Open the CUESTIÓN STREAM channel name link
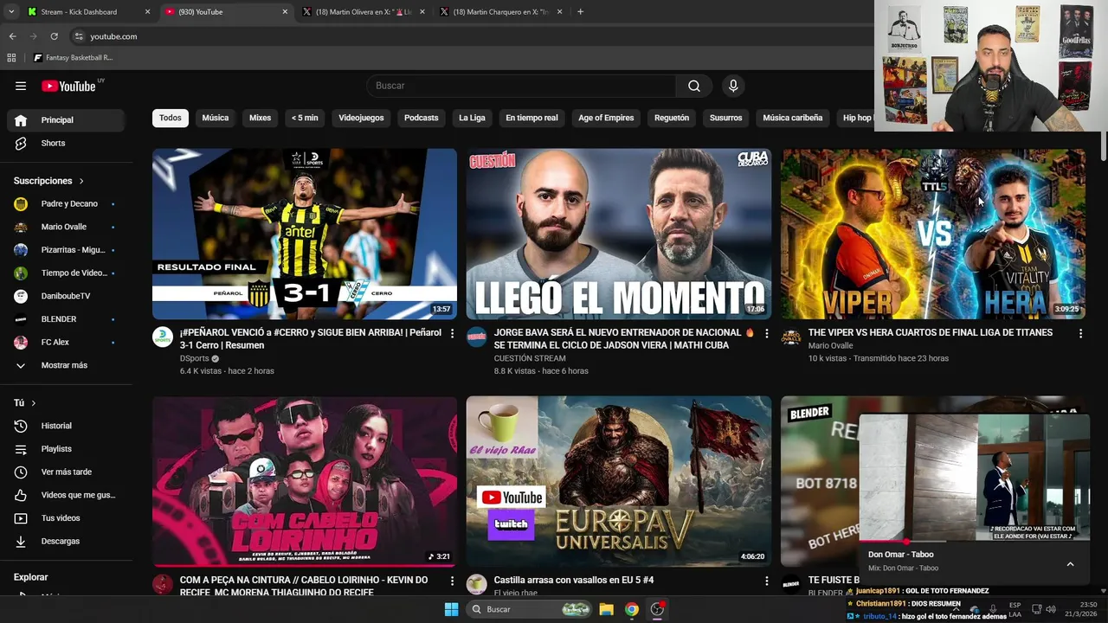Image resolution: width=1108 pixels, height=623 pixels. click(x=530, y=358)
